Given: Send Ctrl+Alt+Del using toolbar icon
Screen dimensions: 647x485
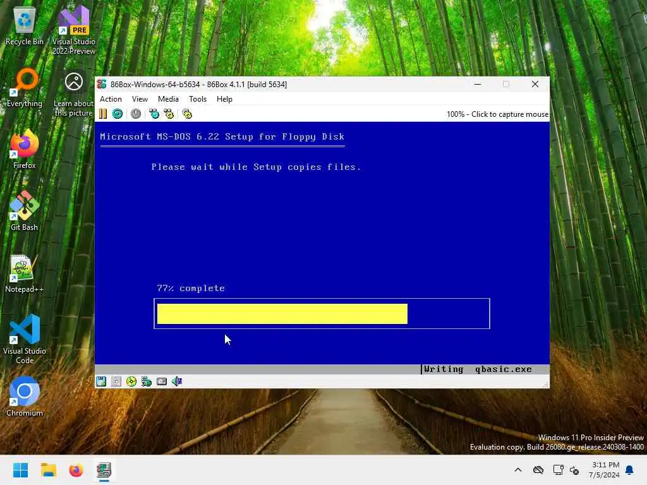Looking at the screenshot, I should (x=154, y=114).
